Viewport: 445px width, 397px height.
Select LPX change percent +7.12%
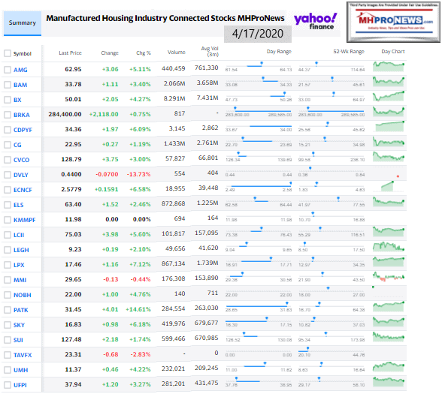pyautogui.click(x=141, y=264)
